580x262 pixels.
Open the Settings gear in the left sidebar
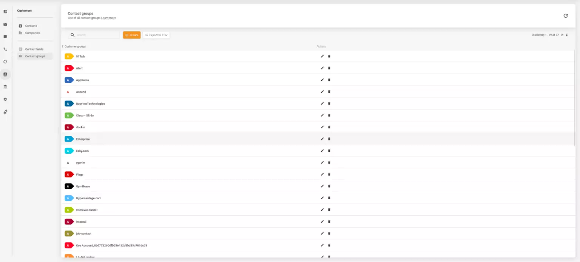pyautogui.click(x=5, y=99)
